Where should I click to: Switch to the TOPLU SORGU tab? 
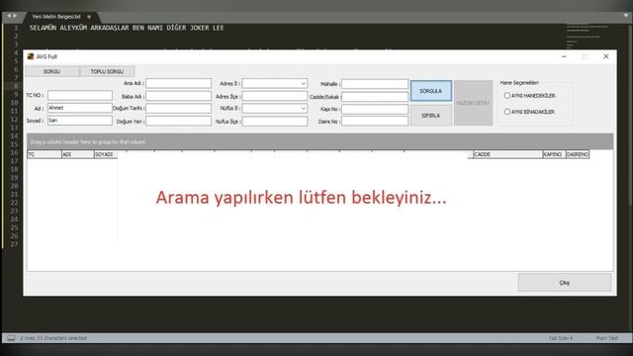pyautogui.click(x=107, y=71)
